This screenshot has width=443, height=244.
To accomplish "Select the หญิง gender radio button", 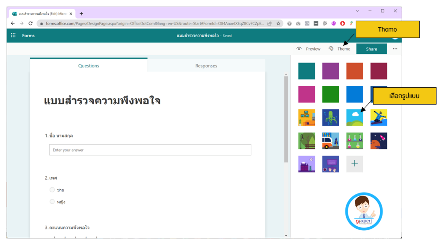I will click(x=52, y=201).
